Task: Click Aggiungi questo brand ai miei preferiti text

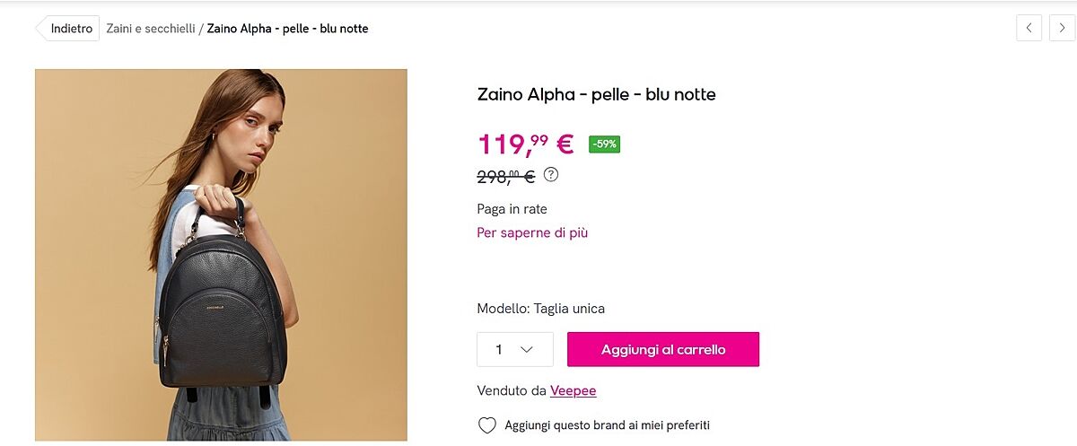Action: (x=607, y=425)
